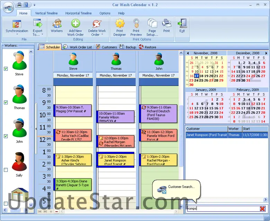
Task: Select John's avatar in Workers panel
Action: point(19,128)
